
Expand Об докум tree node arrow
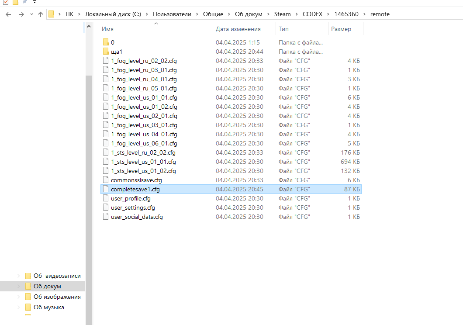19,286
